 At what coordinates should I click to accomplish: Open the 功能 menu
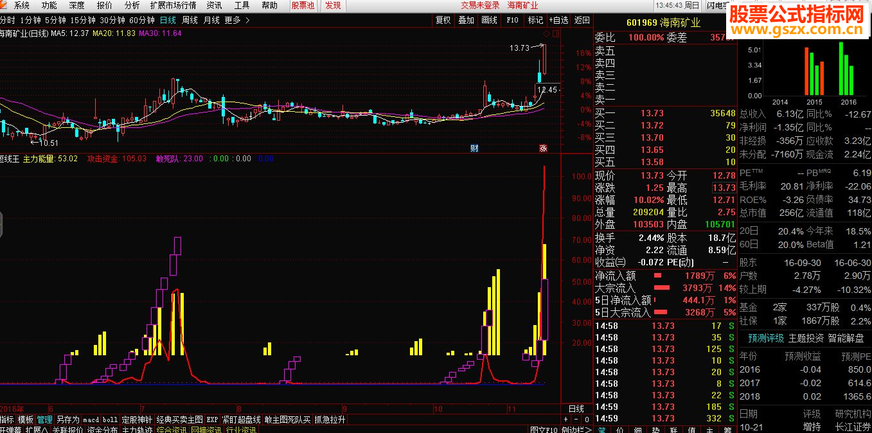click(x=49, y=5)
